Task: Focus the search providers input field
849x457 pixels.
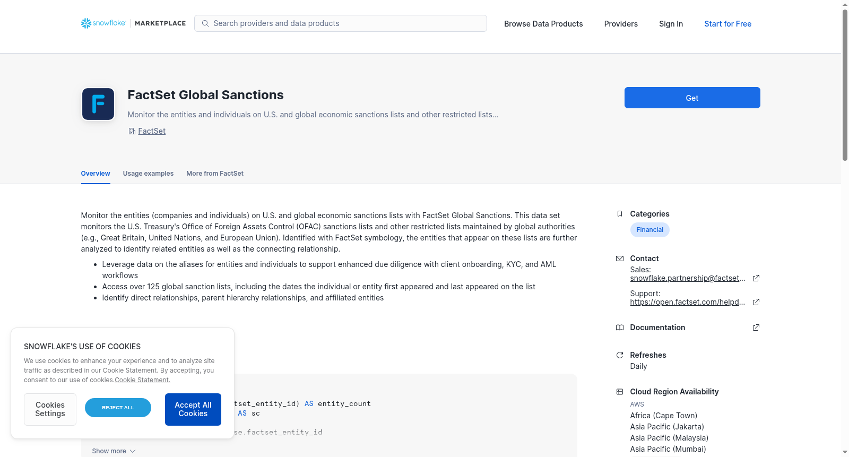Action: click(341, 23)
